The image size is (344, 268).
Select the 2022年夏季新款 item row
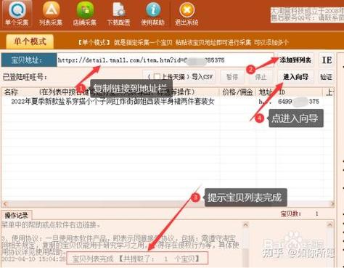tap(168, 102)
